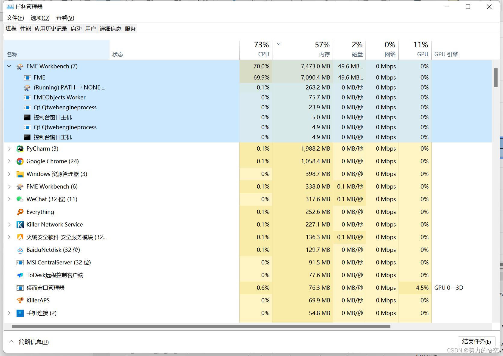
Task: Click the 5.0 MB 控制台窗口主机 icon
Action: tap(27, 117)
